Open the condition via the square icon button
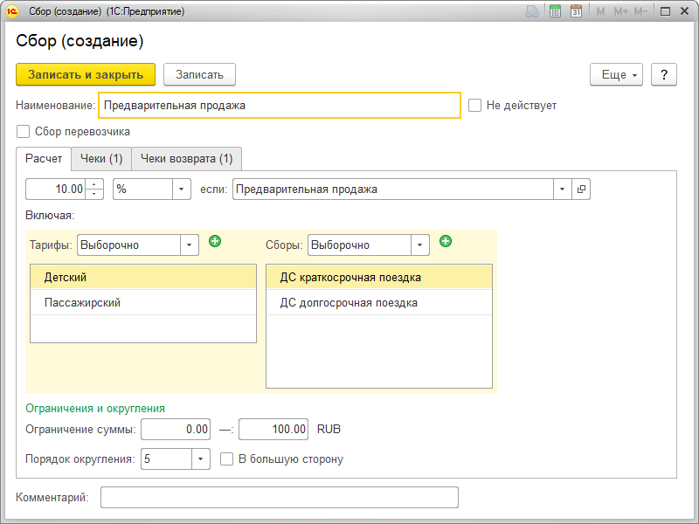The height and width of the screenshot is (524, 699). click(581, 189)
